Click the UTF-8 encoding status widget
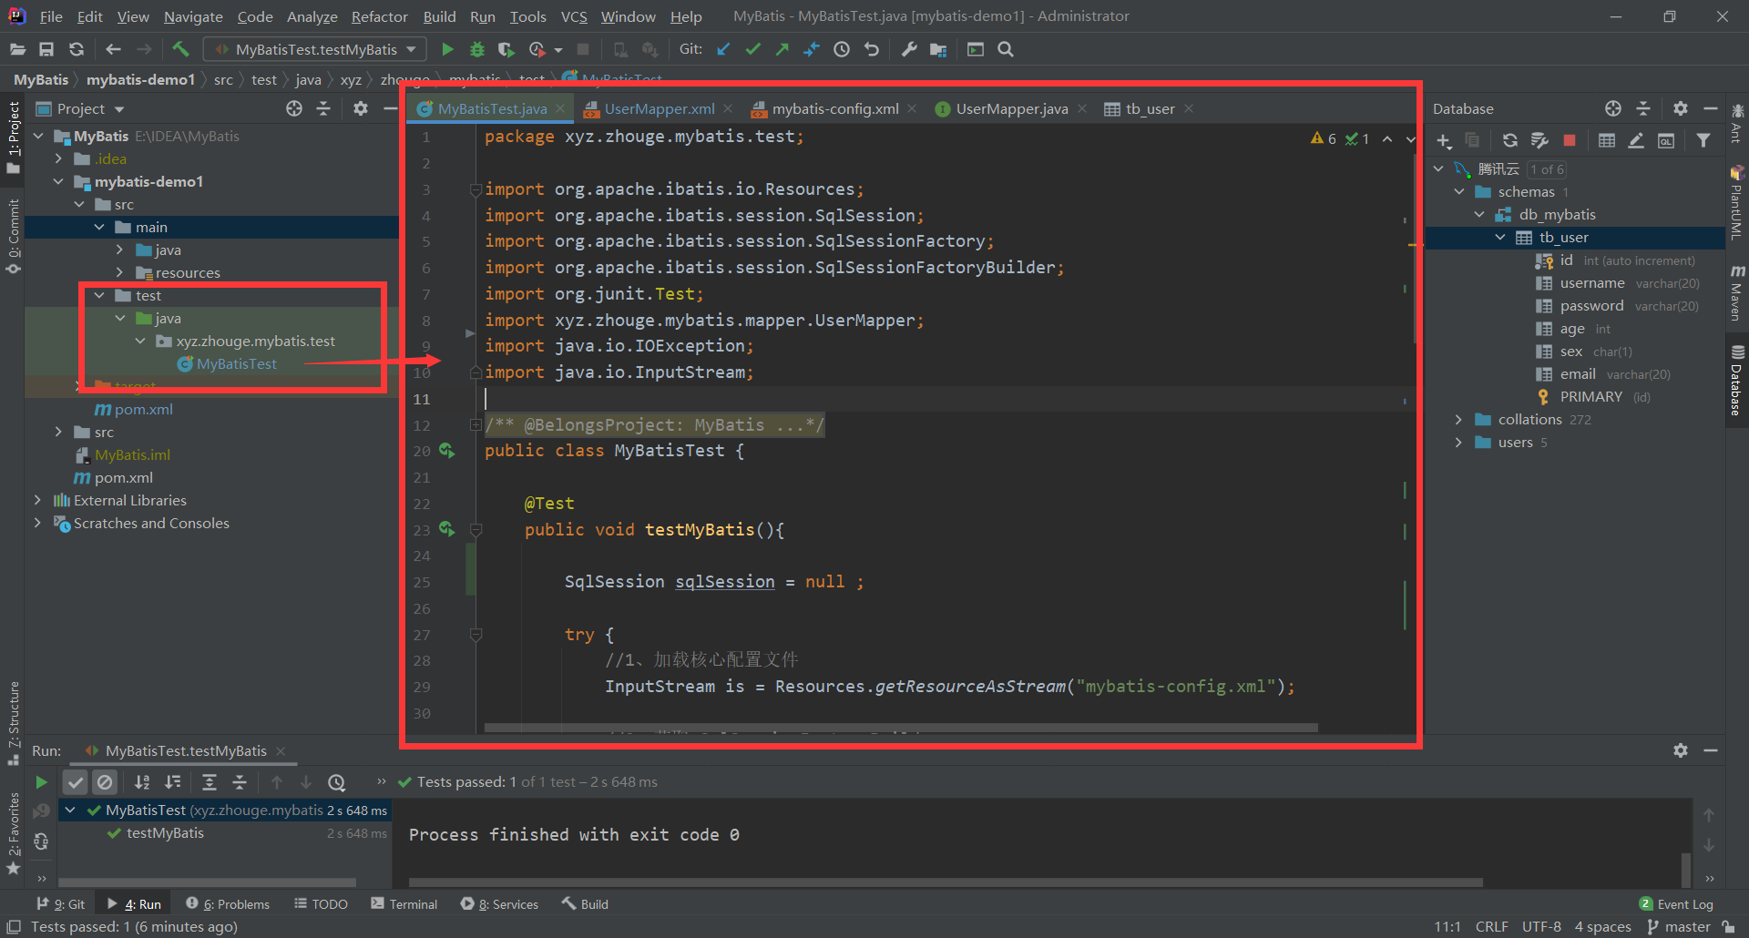 (1541, 927)
